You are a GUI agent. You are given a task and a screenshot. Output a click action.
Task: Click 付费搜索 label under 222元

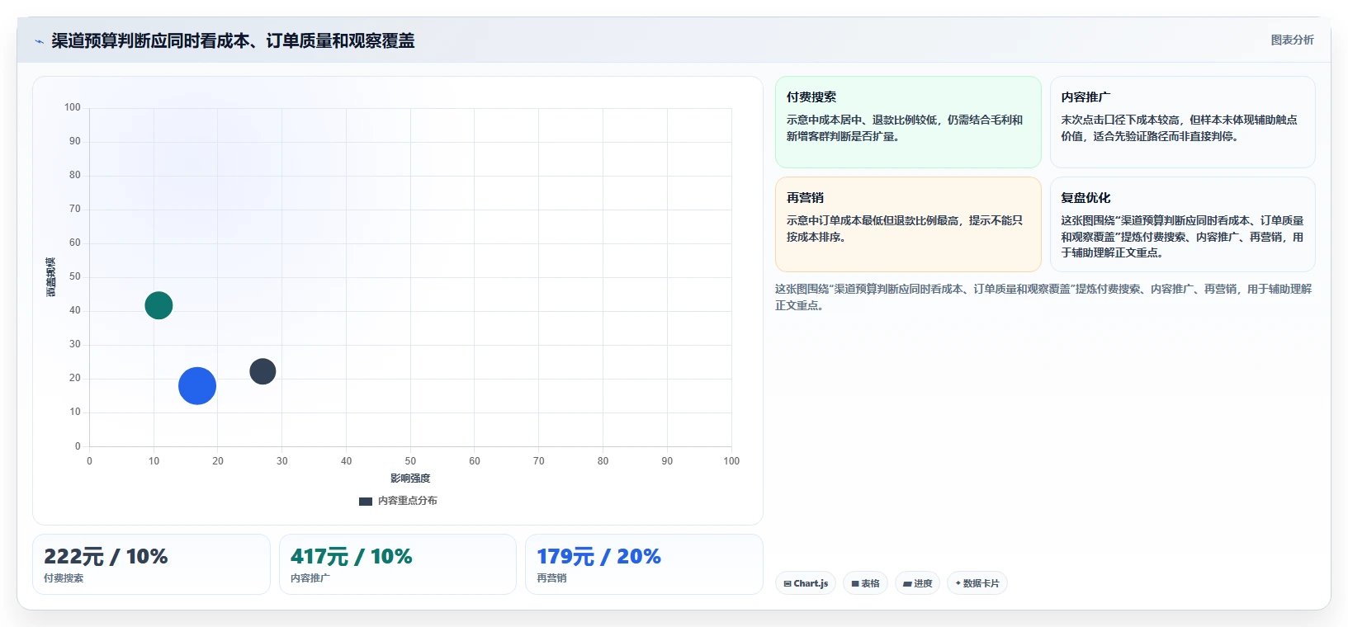[x=64, y=578]
